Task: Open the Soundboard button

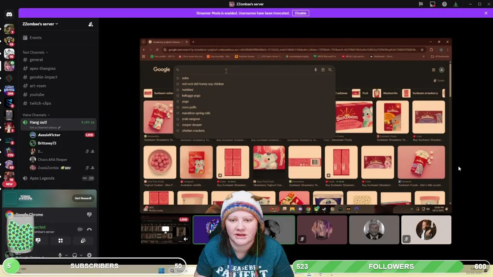Action: tap(83, 240)
